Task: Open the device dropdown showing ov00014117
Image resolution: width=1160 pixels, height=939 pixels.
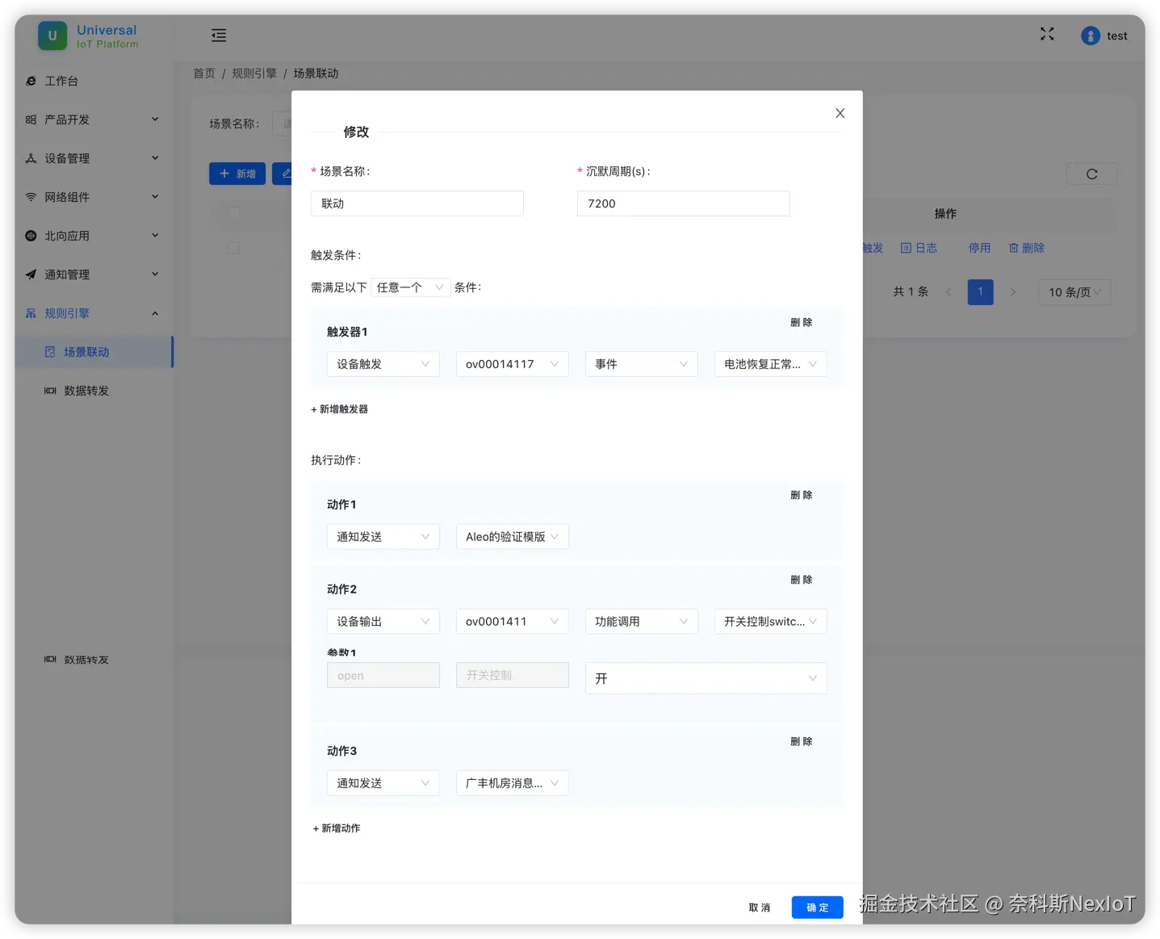Action: click(x=512, y=364)
